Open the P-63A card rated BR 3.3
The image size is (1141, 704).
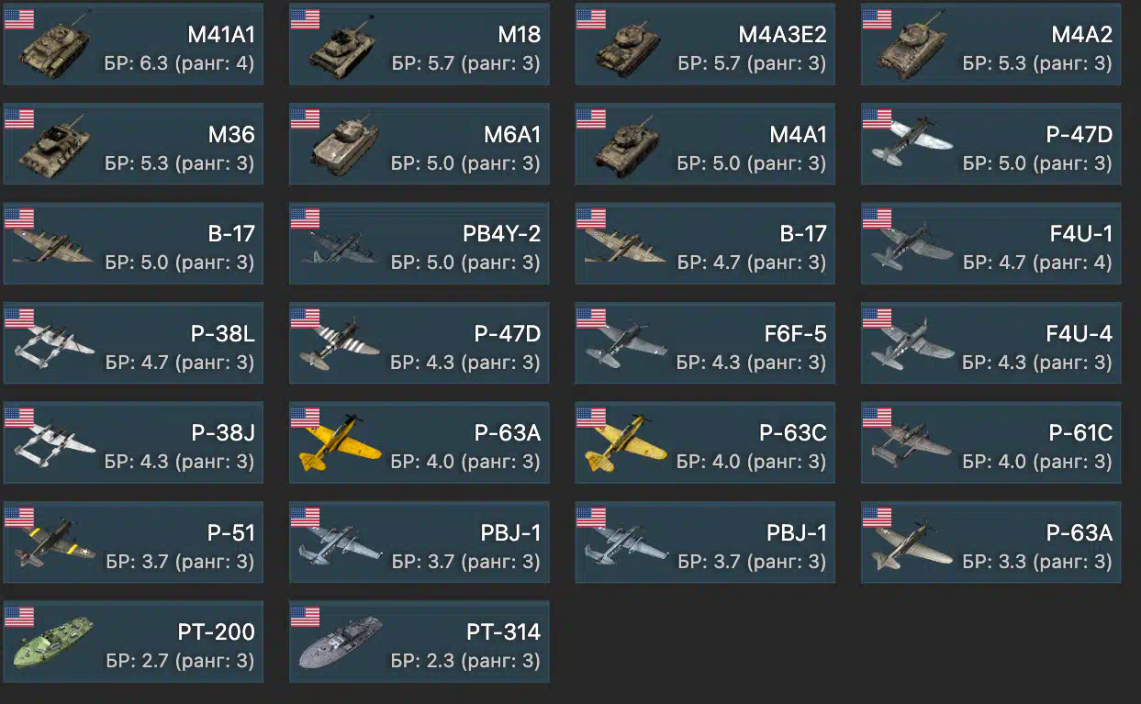(x=990, y=542)
